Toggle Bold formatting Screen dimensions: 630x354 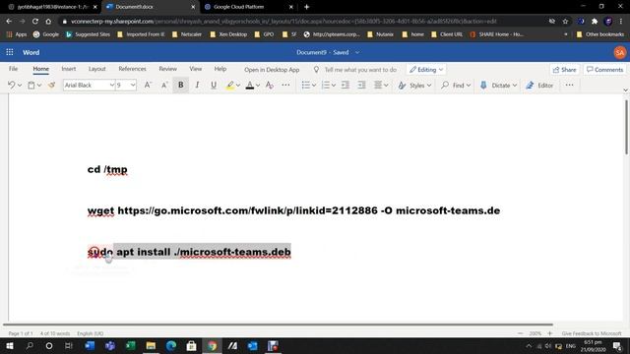(x=181, y=86)
